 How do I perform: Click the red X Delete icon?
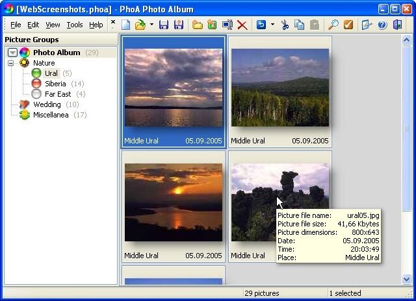tap(242, 25)
